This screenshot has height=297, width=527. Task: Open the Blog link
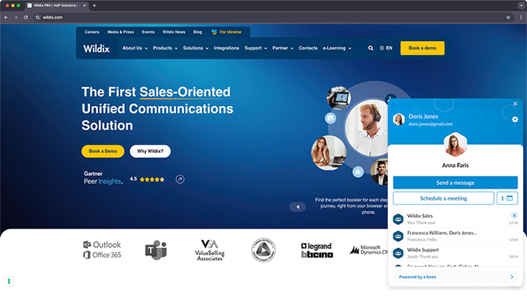(197, 32)
